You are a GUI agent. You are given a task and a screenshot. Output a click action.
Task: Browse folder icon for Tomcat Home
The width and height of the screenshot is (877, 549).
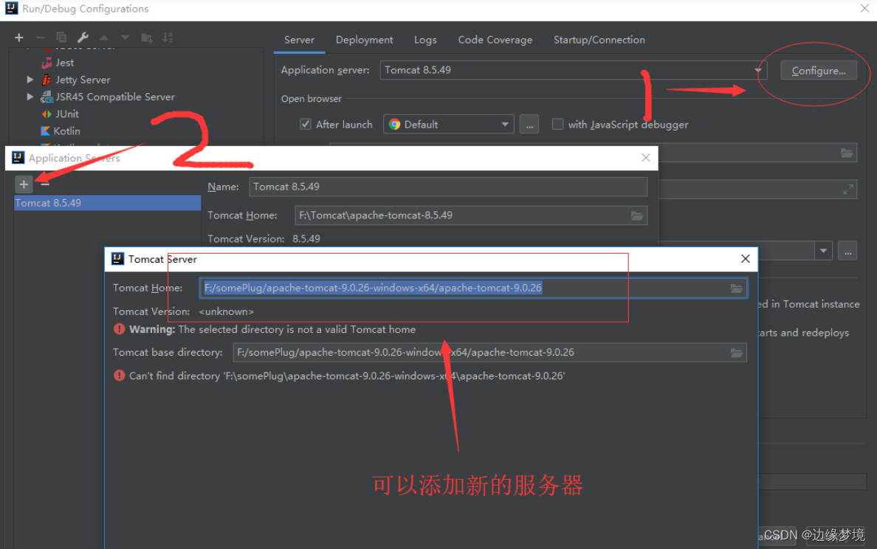click(x=737, y=288)
